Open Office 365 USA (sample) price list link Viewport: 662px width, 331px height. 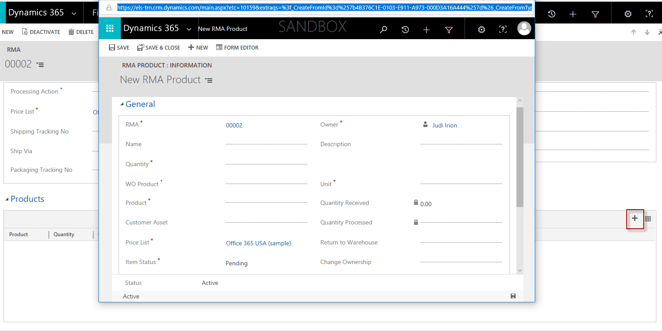tap(258, 243)
